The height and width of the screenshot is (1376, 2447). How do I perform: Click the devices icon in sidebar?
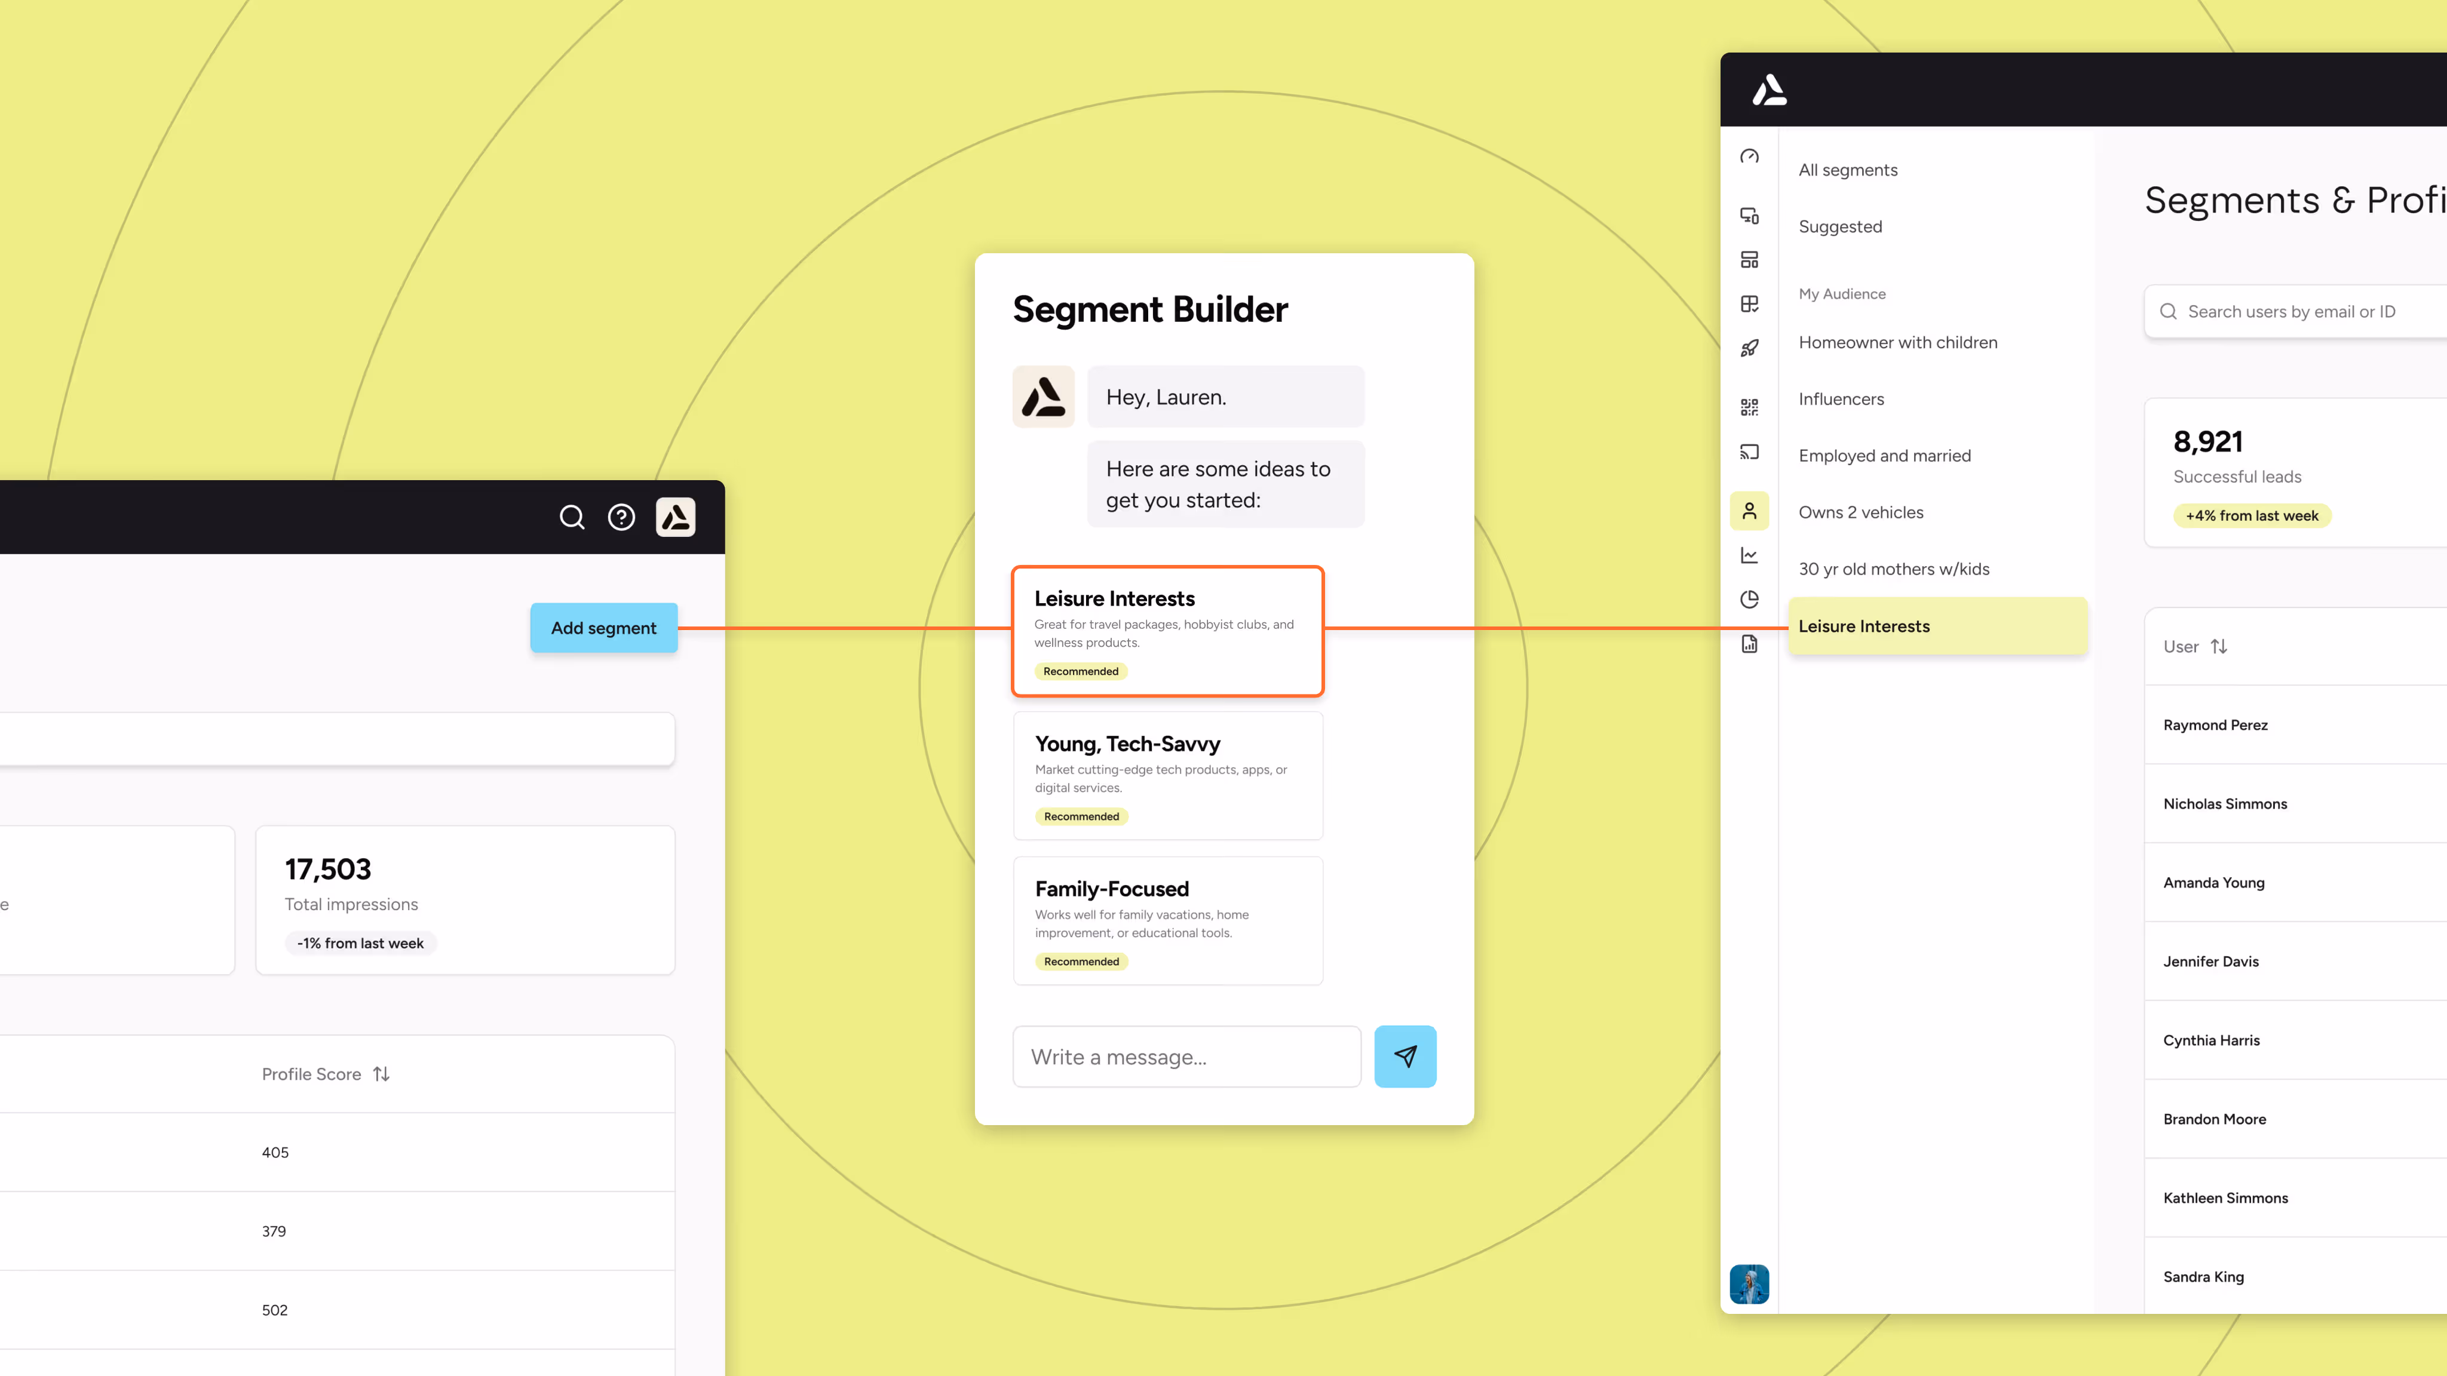point(1749,216)
